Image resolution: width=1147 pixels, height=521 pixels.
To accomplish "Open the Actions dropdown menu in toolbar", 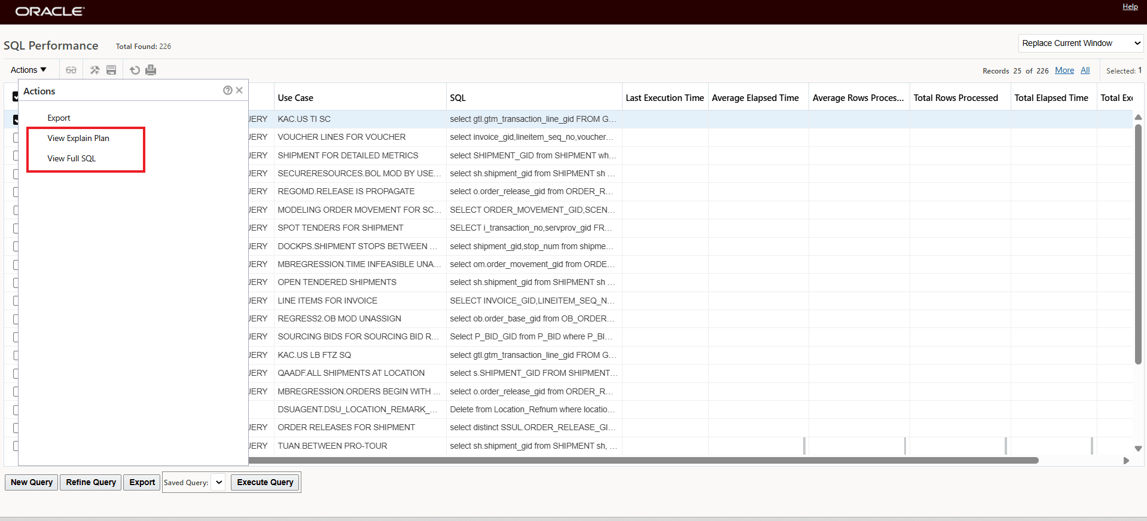I will tap(28, 70).
